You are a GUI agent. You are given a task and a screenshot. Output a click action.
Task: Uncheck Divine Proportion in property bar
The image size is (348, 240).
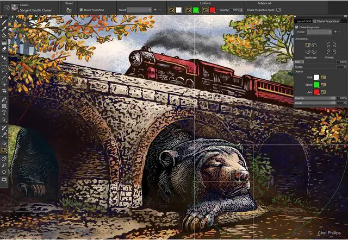pyautogui.click(x=80, y=10)
